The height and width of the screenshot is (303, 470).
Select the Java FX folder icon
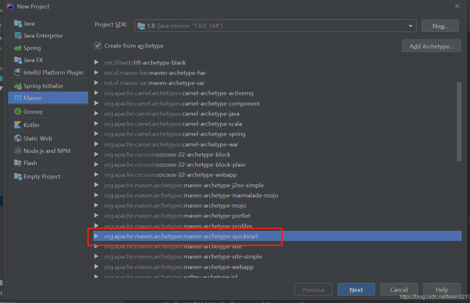[18, 60]
